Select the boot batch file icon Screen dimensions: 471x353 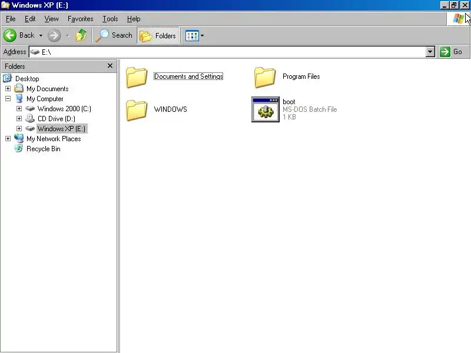tap(266, 109)
